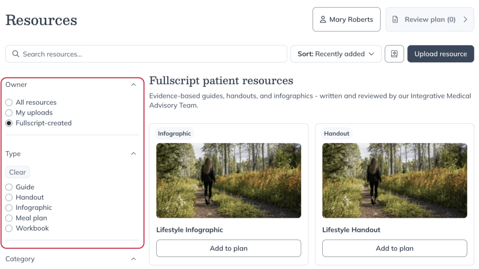Click the magnifier icon in search bar
Viewport: 479px width, 269px height.
click(x=15, y=54)
